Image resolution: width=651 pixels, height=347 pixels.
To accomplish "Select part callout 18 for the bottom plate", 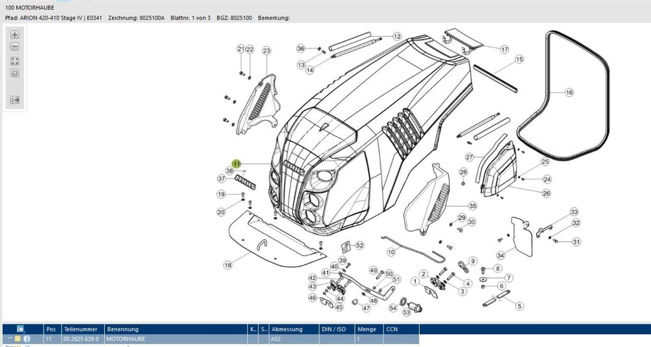I will pyautogui.click(x=228, y=265).
